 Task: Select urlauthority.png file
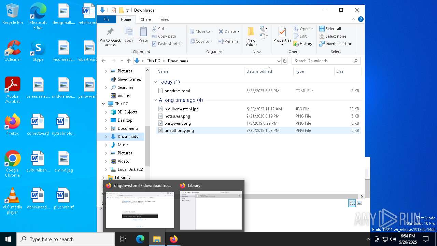click(x=258, y=131)
